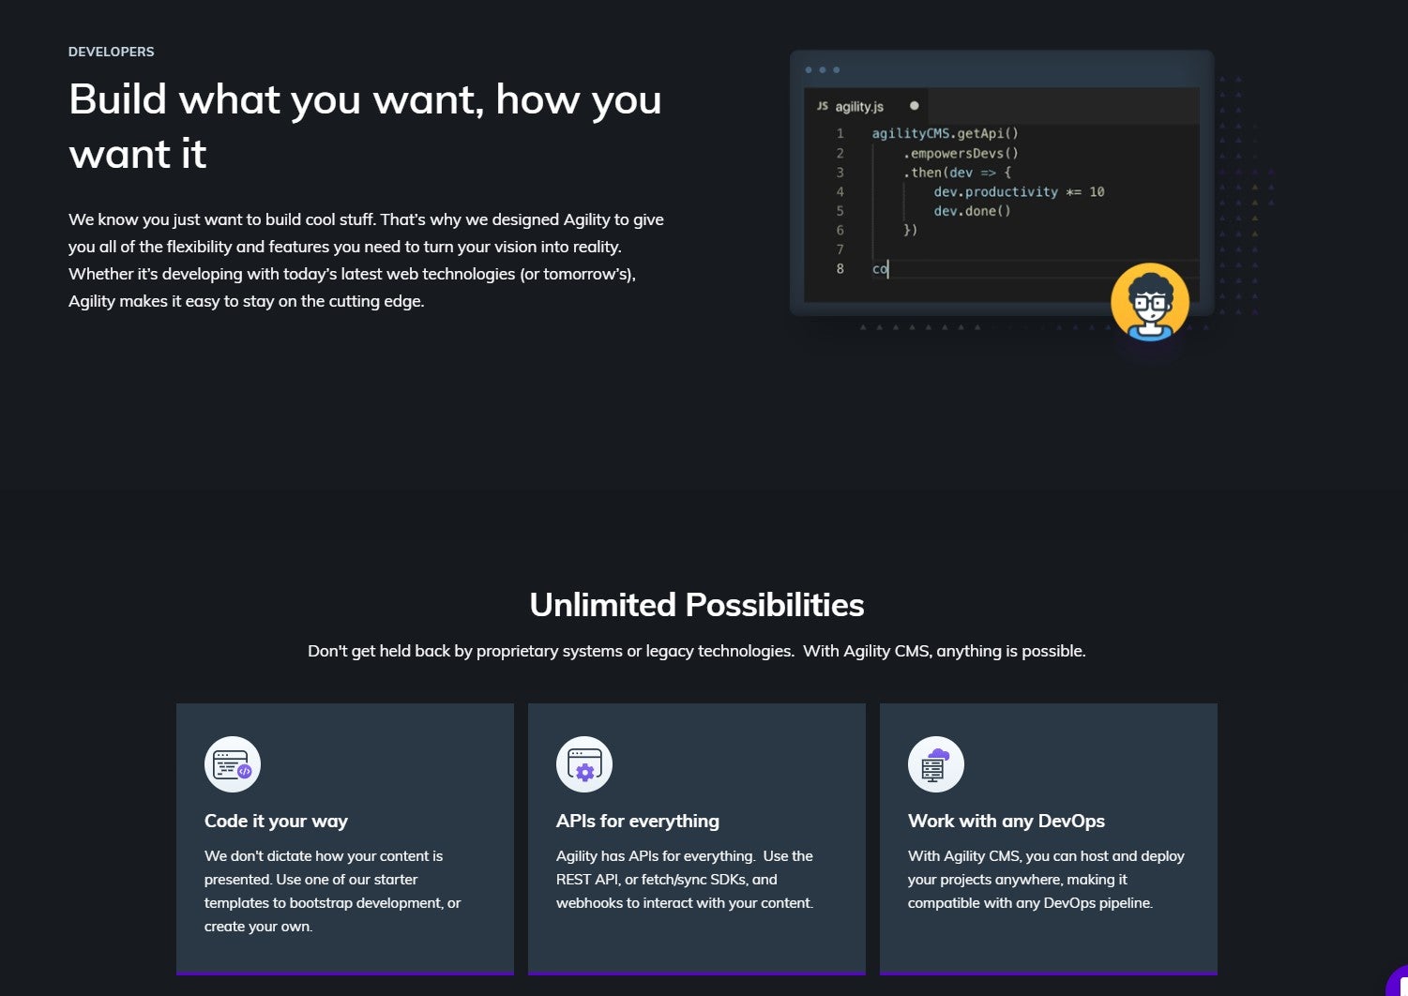This screenshot has width=1408, height=996.
Task: Click the text cursor after 'co'
Action: [887, 269]
